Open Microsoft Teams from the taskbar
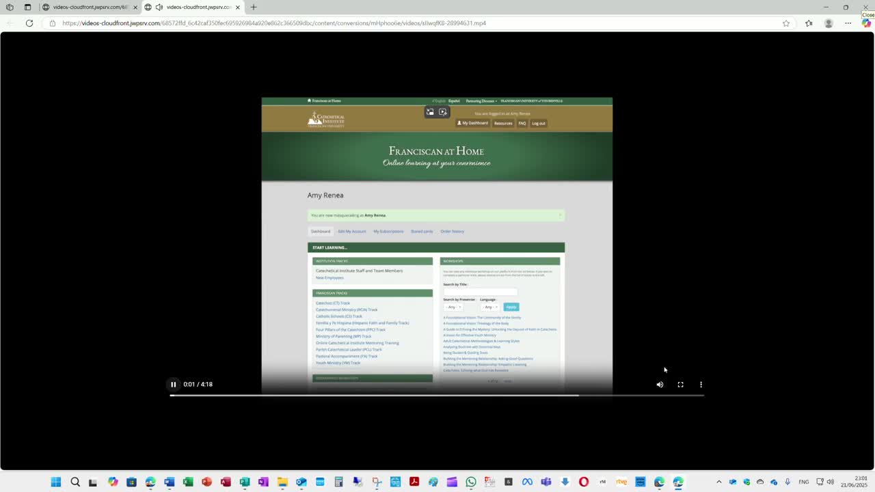The height and width of the screenshot is (492, 875). coord(546,482)
